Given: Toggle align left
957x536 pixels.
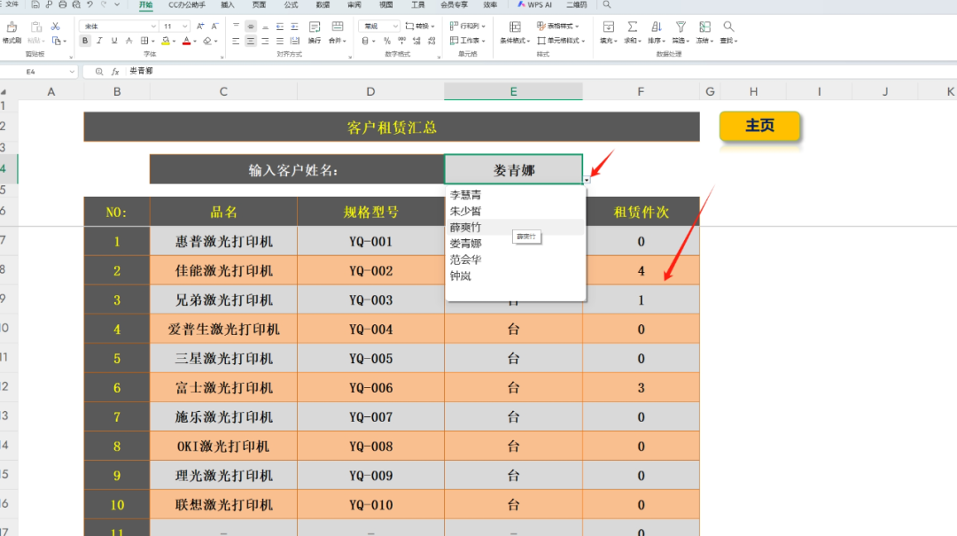Looking at the screenshot, I should tap(236, 41).
